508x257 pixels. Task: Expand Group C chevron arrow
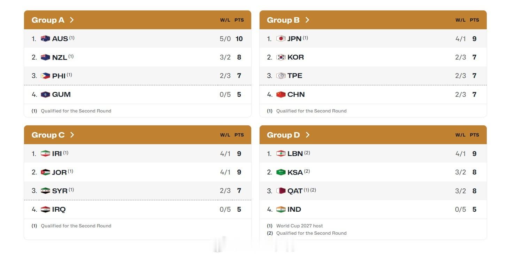(x=72, y=135)
